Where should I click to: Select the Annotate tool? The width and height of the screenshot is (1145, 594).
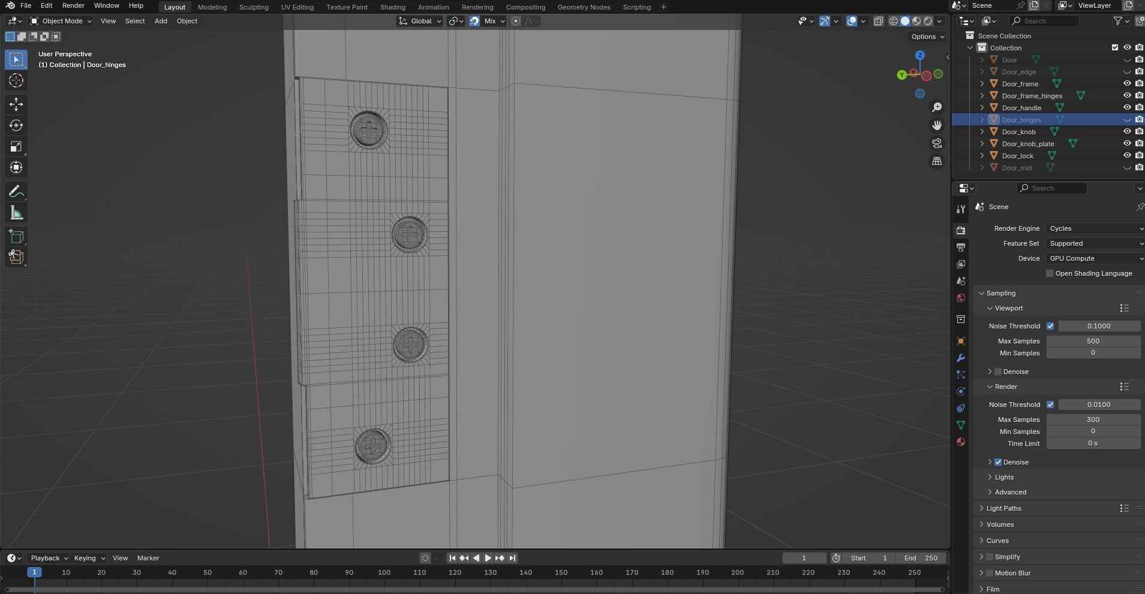coord(16,191)
